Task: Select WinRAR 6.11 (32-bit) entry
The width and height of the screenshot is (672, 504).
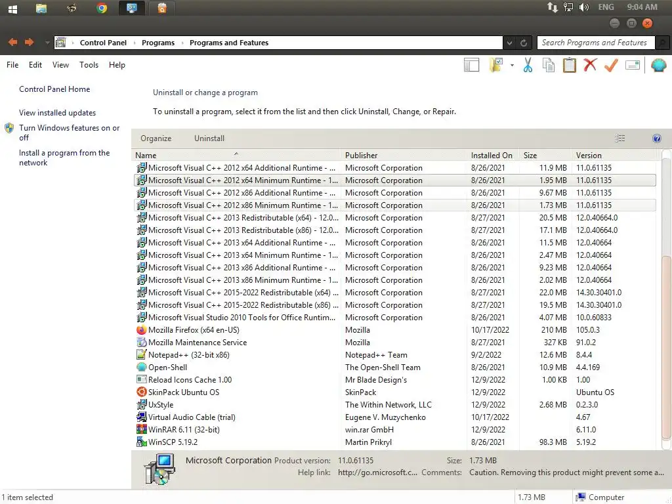Action: (x=394, y=429)
